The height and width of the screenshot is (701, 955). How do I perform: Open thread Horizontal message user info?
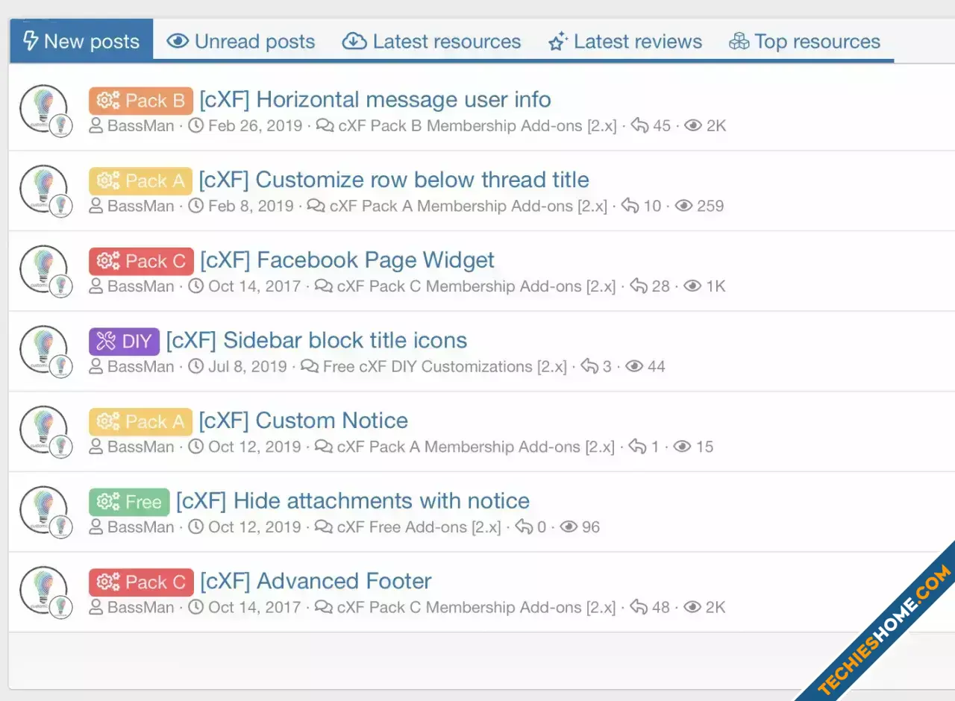tap(375, 99)
